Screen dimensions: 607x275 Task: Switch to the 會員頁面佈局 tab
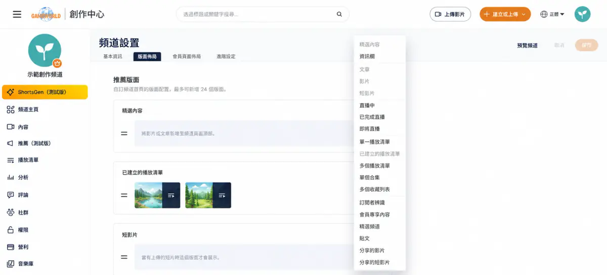(x=187, y=57)
